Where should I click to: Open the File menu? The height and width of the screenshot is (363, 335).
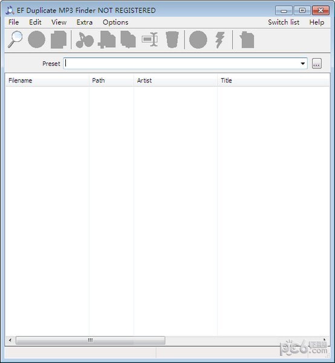tap(13, 22)
